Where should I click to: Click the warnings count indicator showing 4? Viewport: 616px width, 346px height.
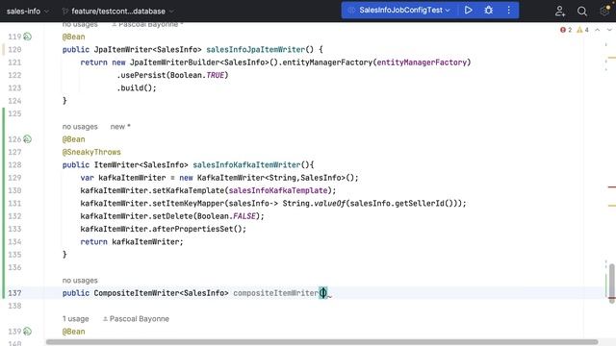point(582,30)
